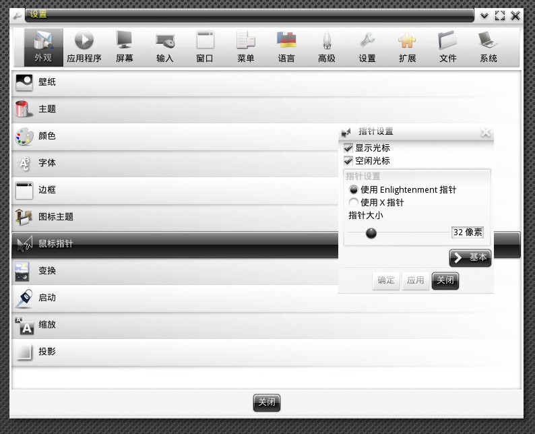Open the 窗口 window category icon

(205, 47)
